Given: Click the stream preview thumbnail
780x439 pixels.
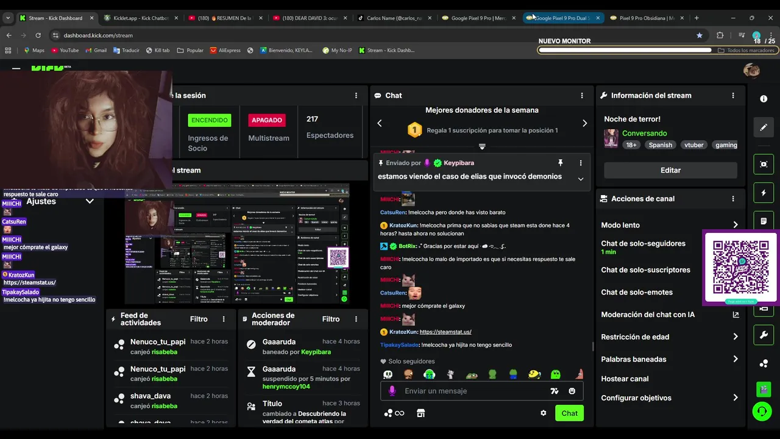Looking at the screenshot, I should coord(237,244).
